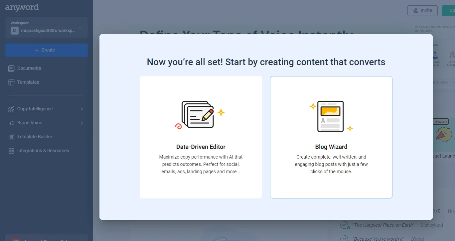Open Integrations & Resources
The image size is (455, 241).
pyautogui.click(x=43, y=151)
